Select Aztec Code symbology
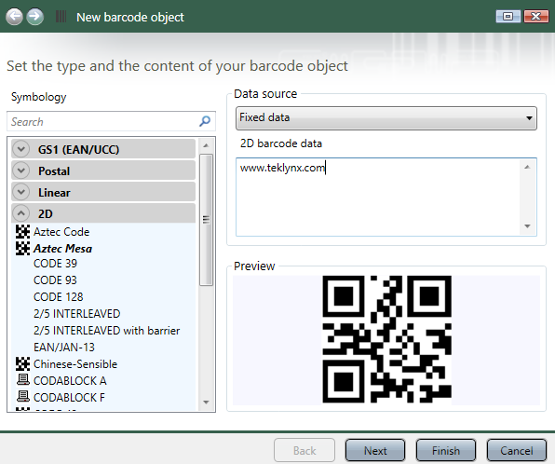Screen dimensions: 555x464 click(61, 232)
